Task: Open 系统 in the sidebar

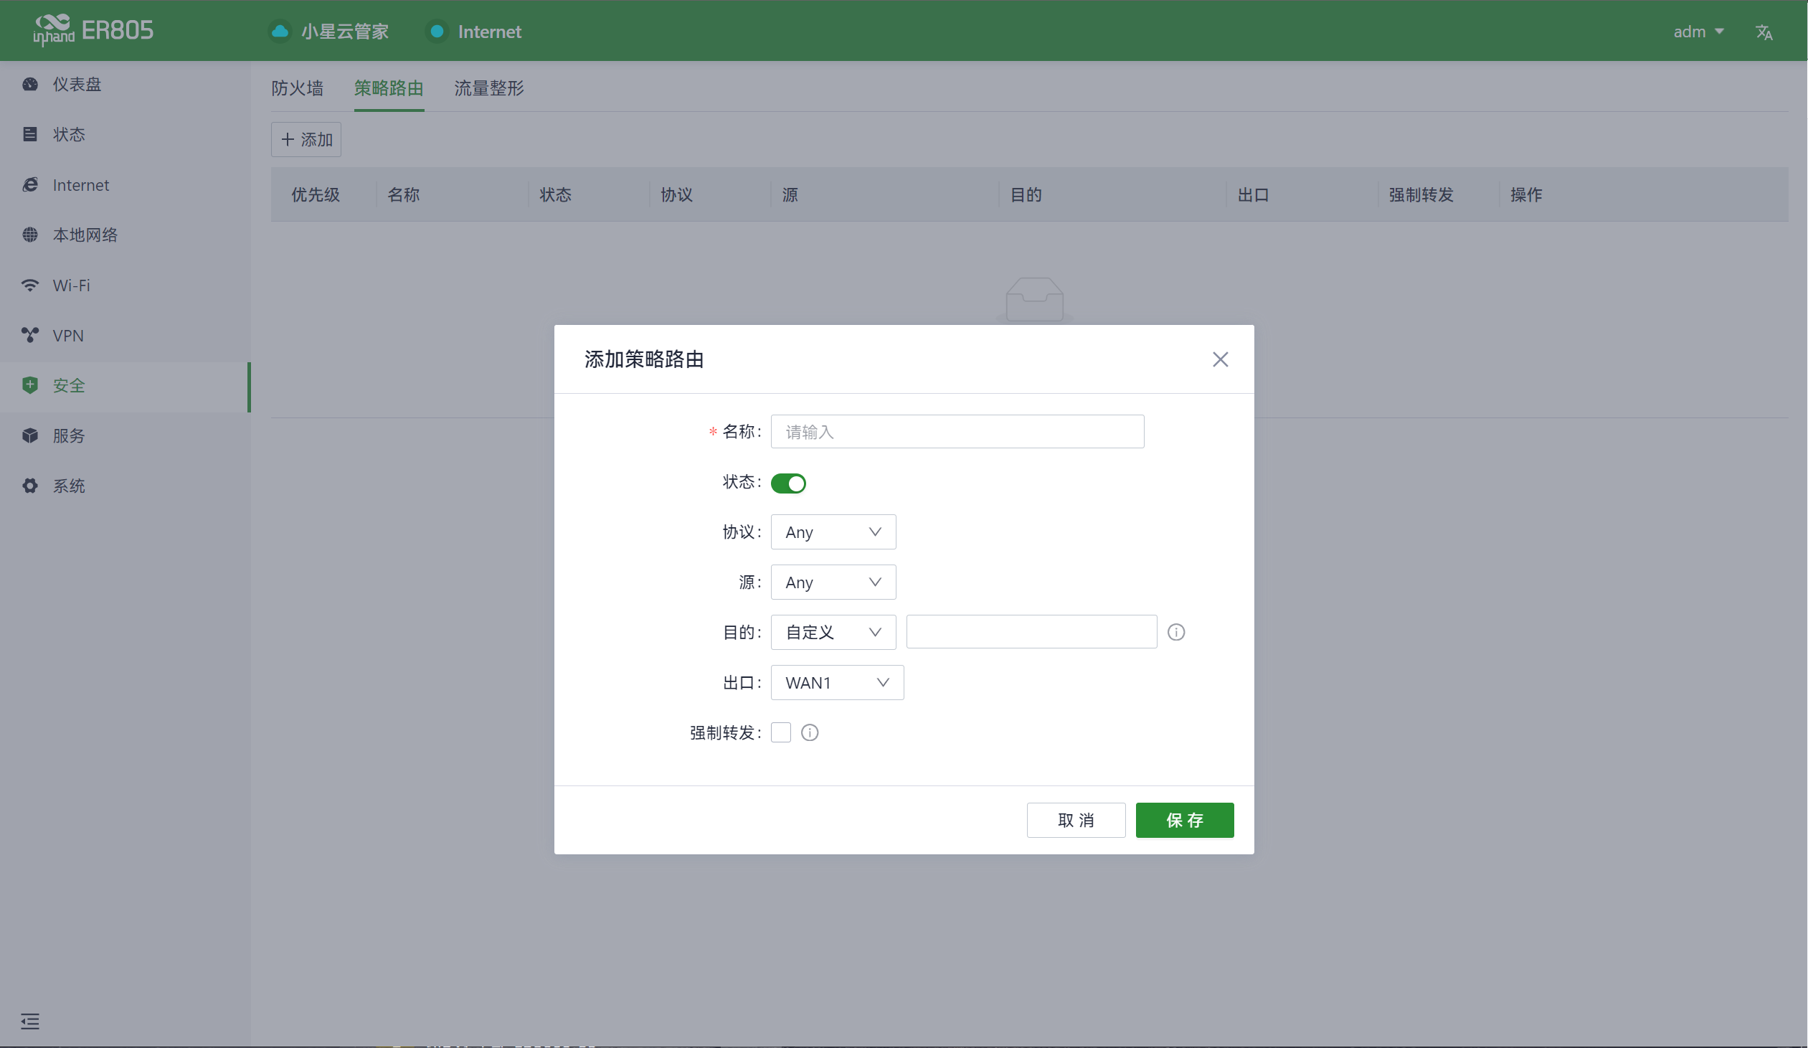Action: click(x=126, y=486)
